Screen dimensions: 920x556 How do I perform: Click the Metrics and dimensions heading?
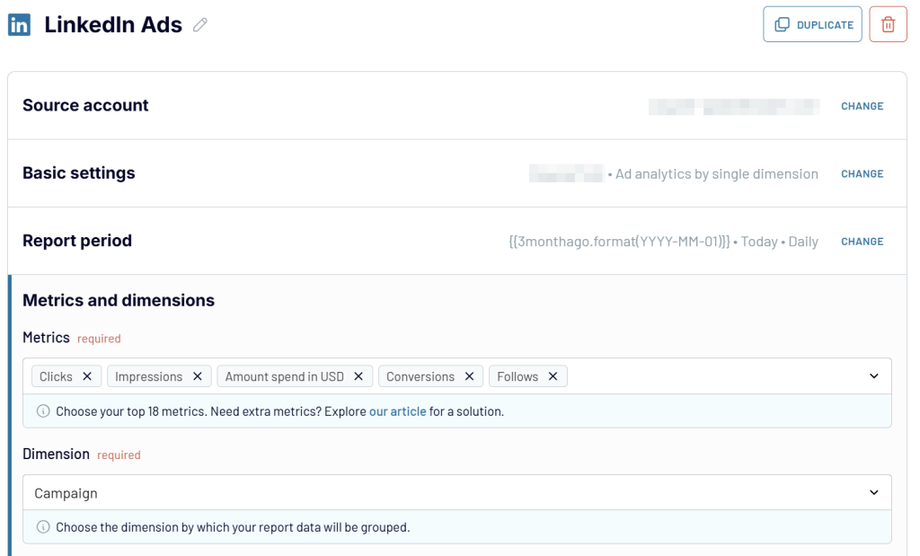click(x=119, y=300)
